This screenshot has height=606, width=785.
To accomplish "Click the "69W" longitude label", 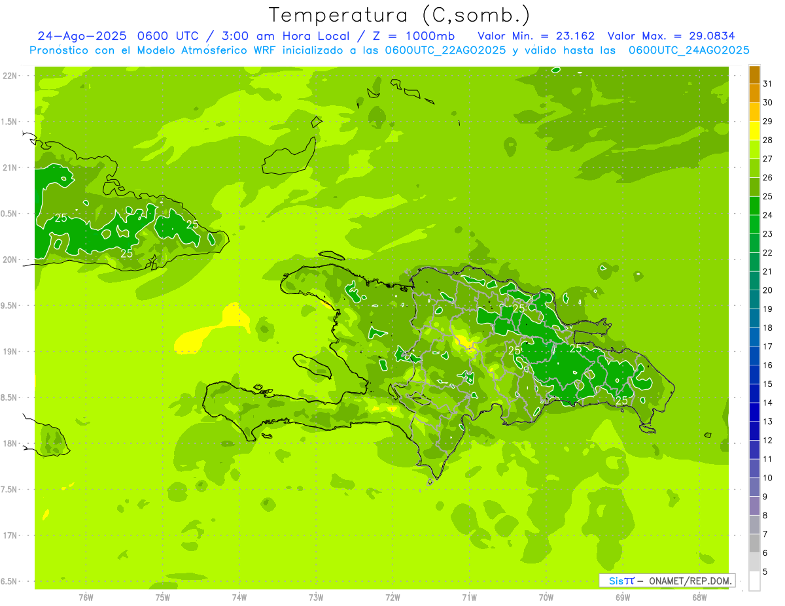I will pyautogui.click(x=623, y=597).
